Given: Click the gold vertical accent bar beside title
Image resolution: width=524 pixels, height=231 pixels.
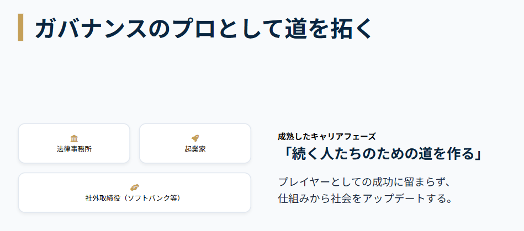Looking at the screenshot, I should [x=21, y=28].
